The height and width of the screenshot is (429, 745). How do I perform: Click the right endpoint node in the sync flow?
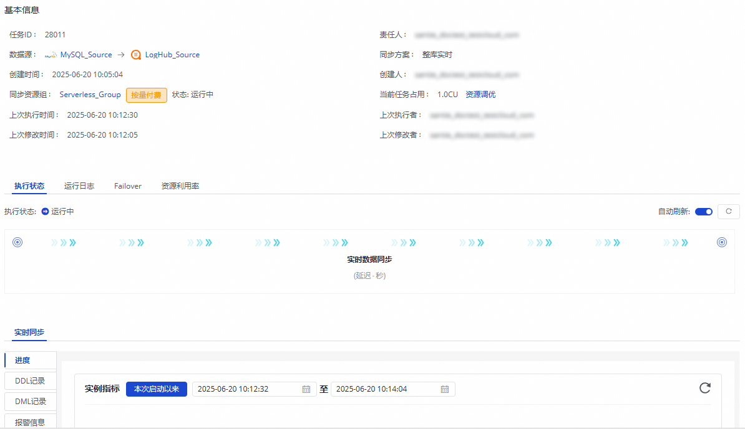click(722, 242)
